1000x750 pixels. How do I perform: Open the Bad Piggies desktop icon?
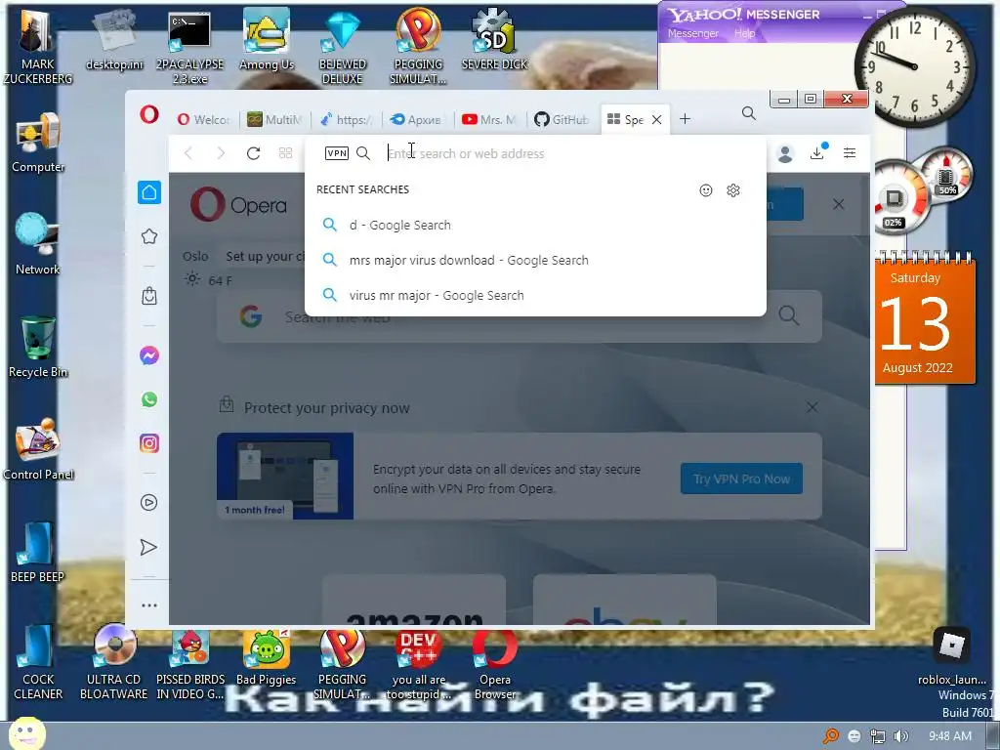click(267, 657)
